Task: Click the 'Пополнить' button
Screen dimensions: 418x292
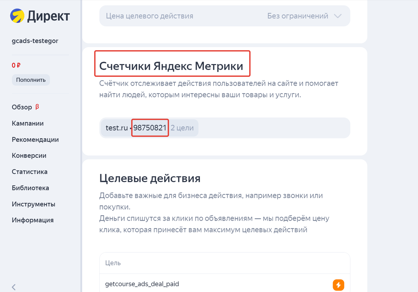Action: [31, 80]
